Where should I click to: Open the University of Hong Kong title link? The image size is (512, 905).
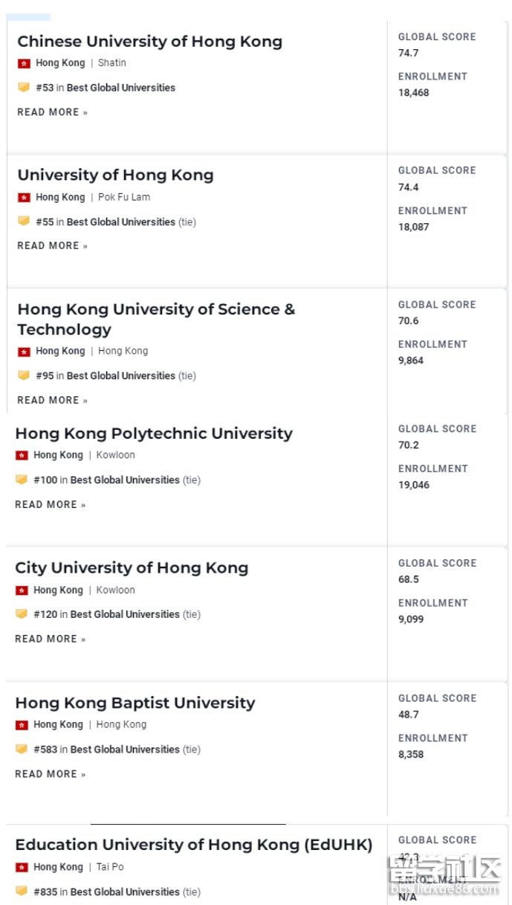point(115,175)
